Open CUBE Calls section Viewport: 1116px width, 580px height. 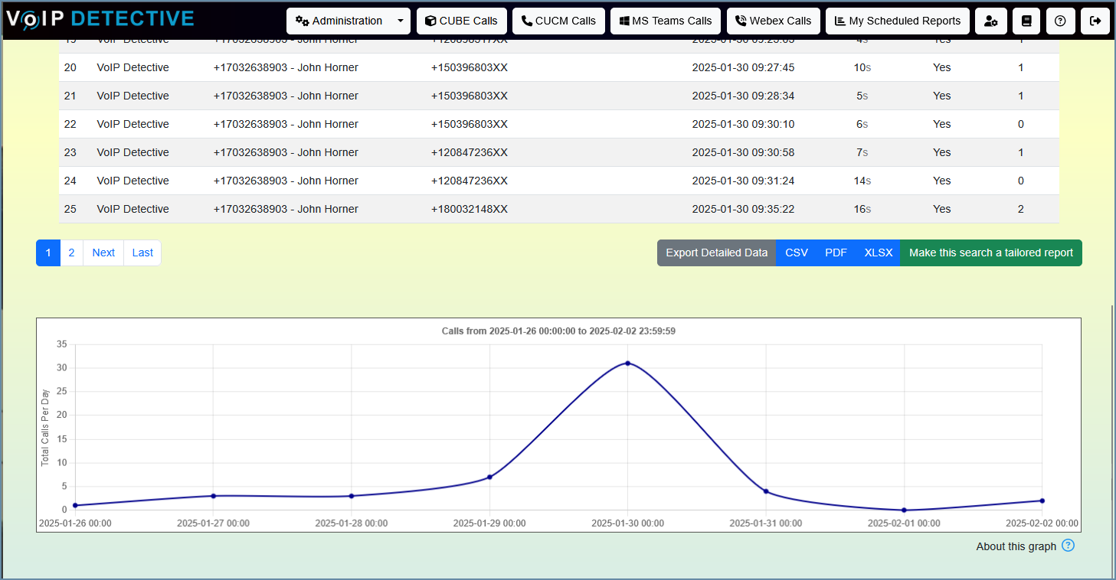click(462, 21)
